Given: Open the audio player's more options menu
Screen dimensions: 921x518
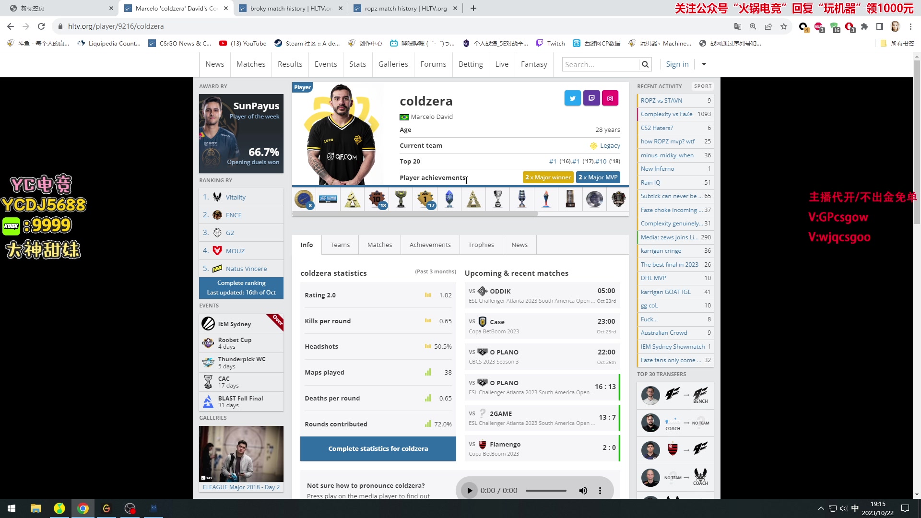Looking at the screenshot, I should click(x=600, y=491).
